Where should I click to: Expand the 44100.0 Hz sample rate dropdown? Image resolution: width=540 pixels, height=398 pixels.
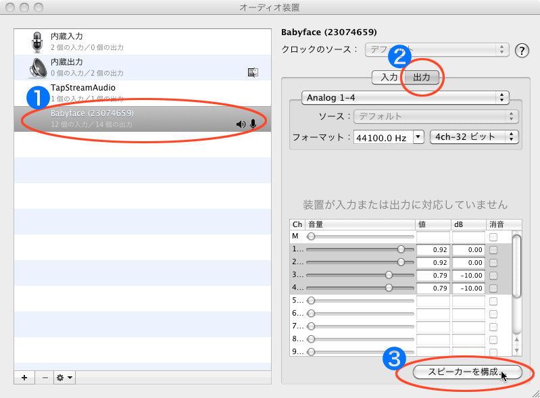[x=418, y=137]
